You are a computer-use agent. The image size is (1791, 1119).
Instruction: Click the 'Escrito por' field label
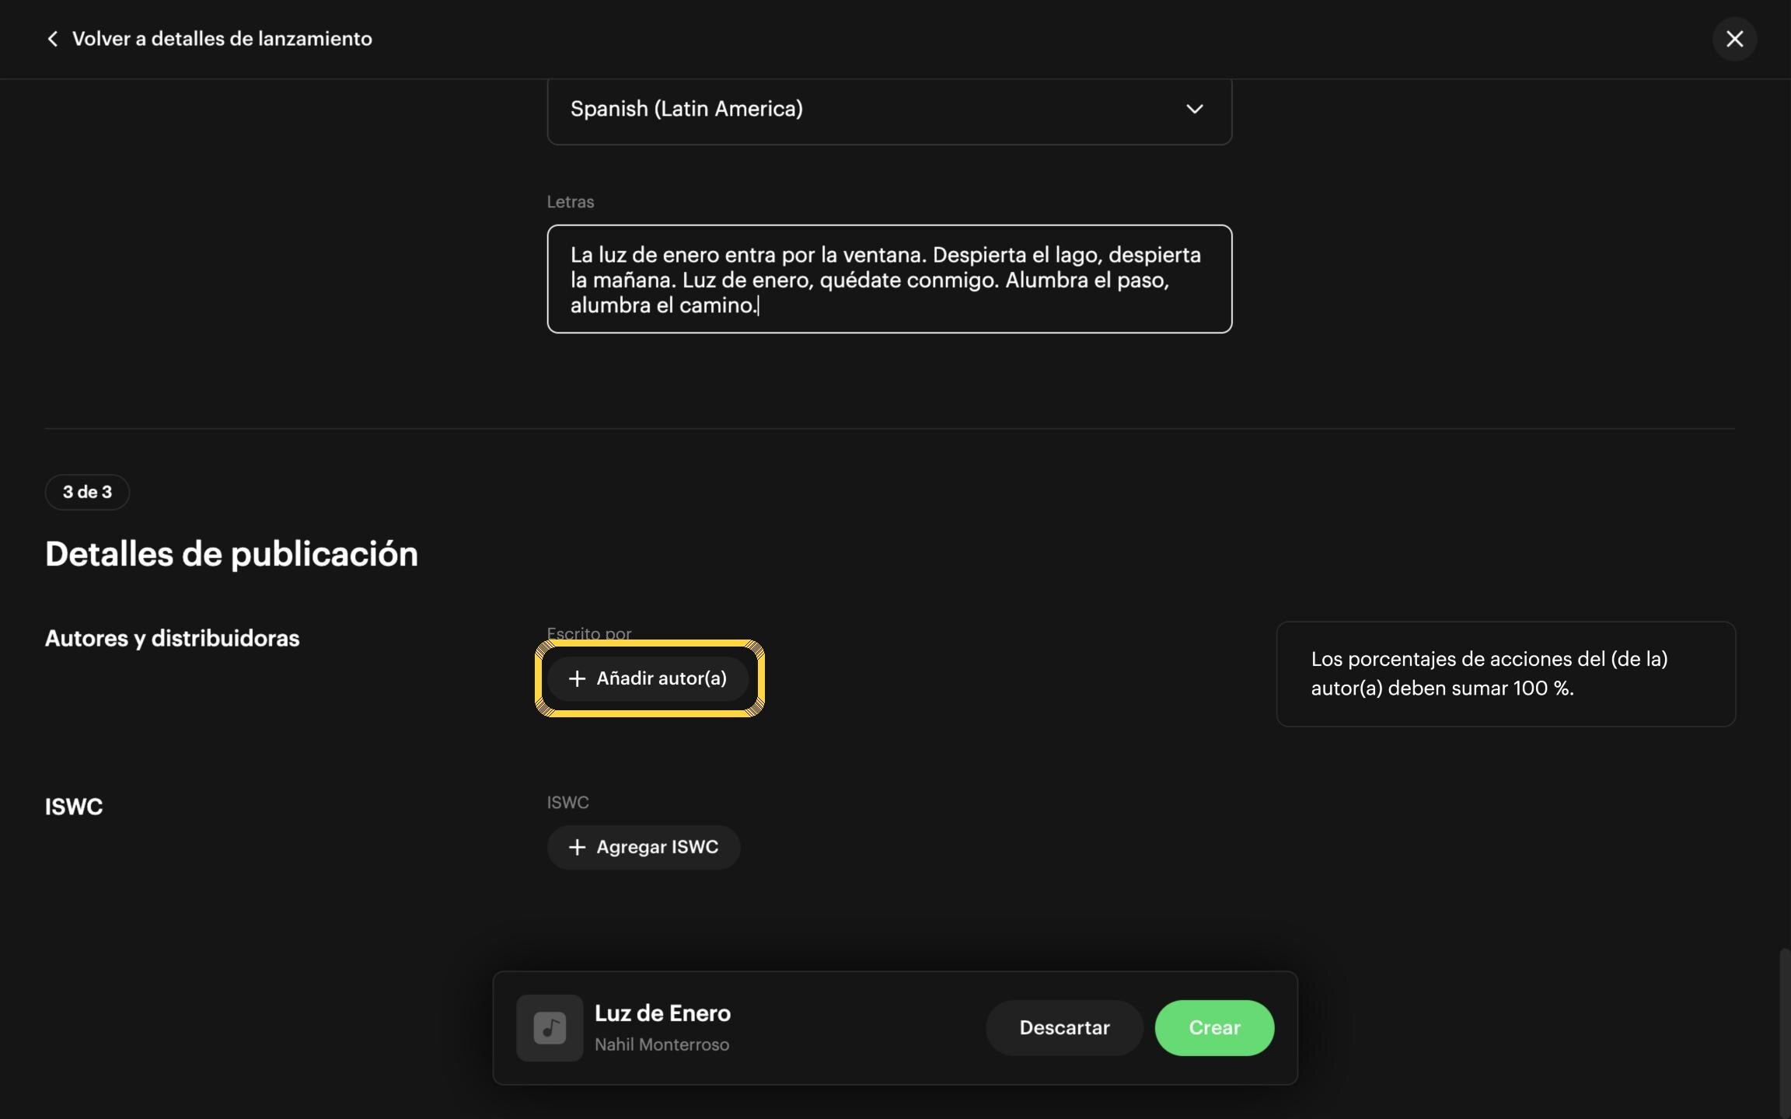point(588,633)
